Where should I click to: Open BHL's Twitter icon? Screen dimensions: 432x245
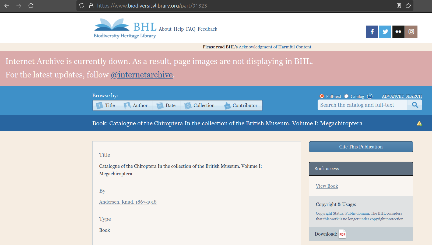[385, 31]
